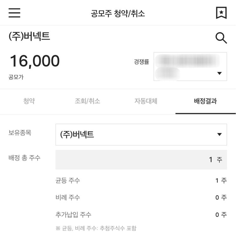Tap the 공모주 청약/취소 page title

[118, 13]
